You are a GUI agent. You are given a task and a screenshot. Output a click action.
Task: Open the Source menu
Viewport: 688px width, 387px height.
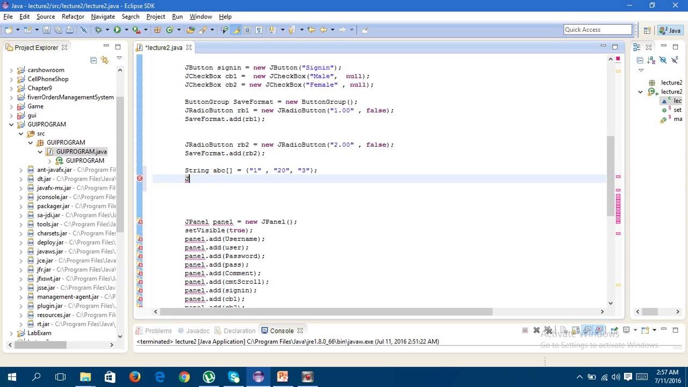[46, 17]
